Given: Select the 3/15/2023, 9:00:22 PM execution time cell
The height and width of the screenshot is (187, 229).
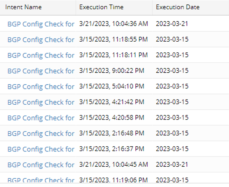Looking at the screenshot, I should [x=112, y=71].
